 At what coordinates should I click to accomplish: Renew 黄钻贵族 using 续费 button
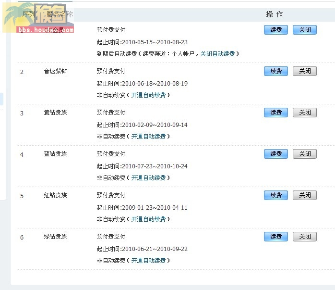pos(276,113)
